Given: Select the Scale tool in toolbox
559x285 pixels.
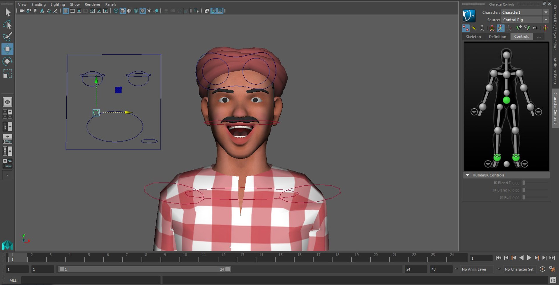Looking at the screenshot, I should coord(8,74).
